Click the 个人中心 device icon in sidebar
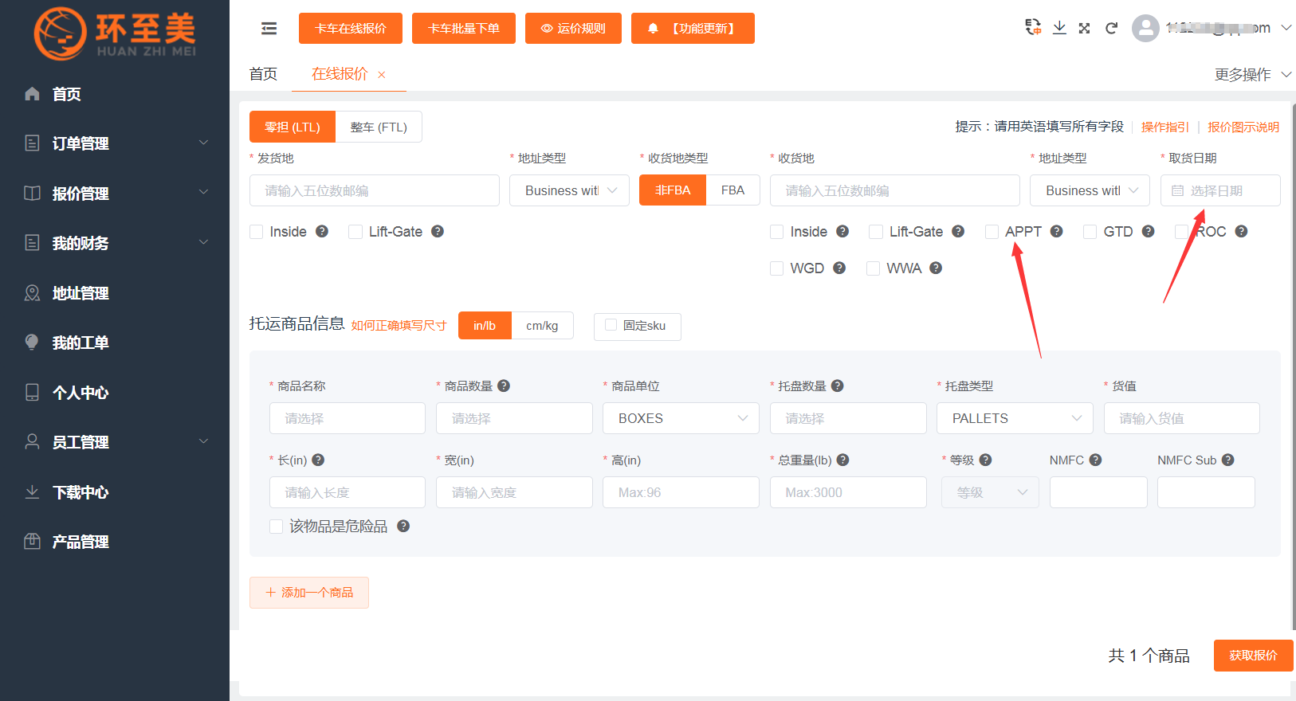Image resolution: width=1296 pixels, height=701 pixels. tap(32, 392)
